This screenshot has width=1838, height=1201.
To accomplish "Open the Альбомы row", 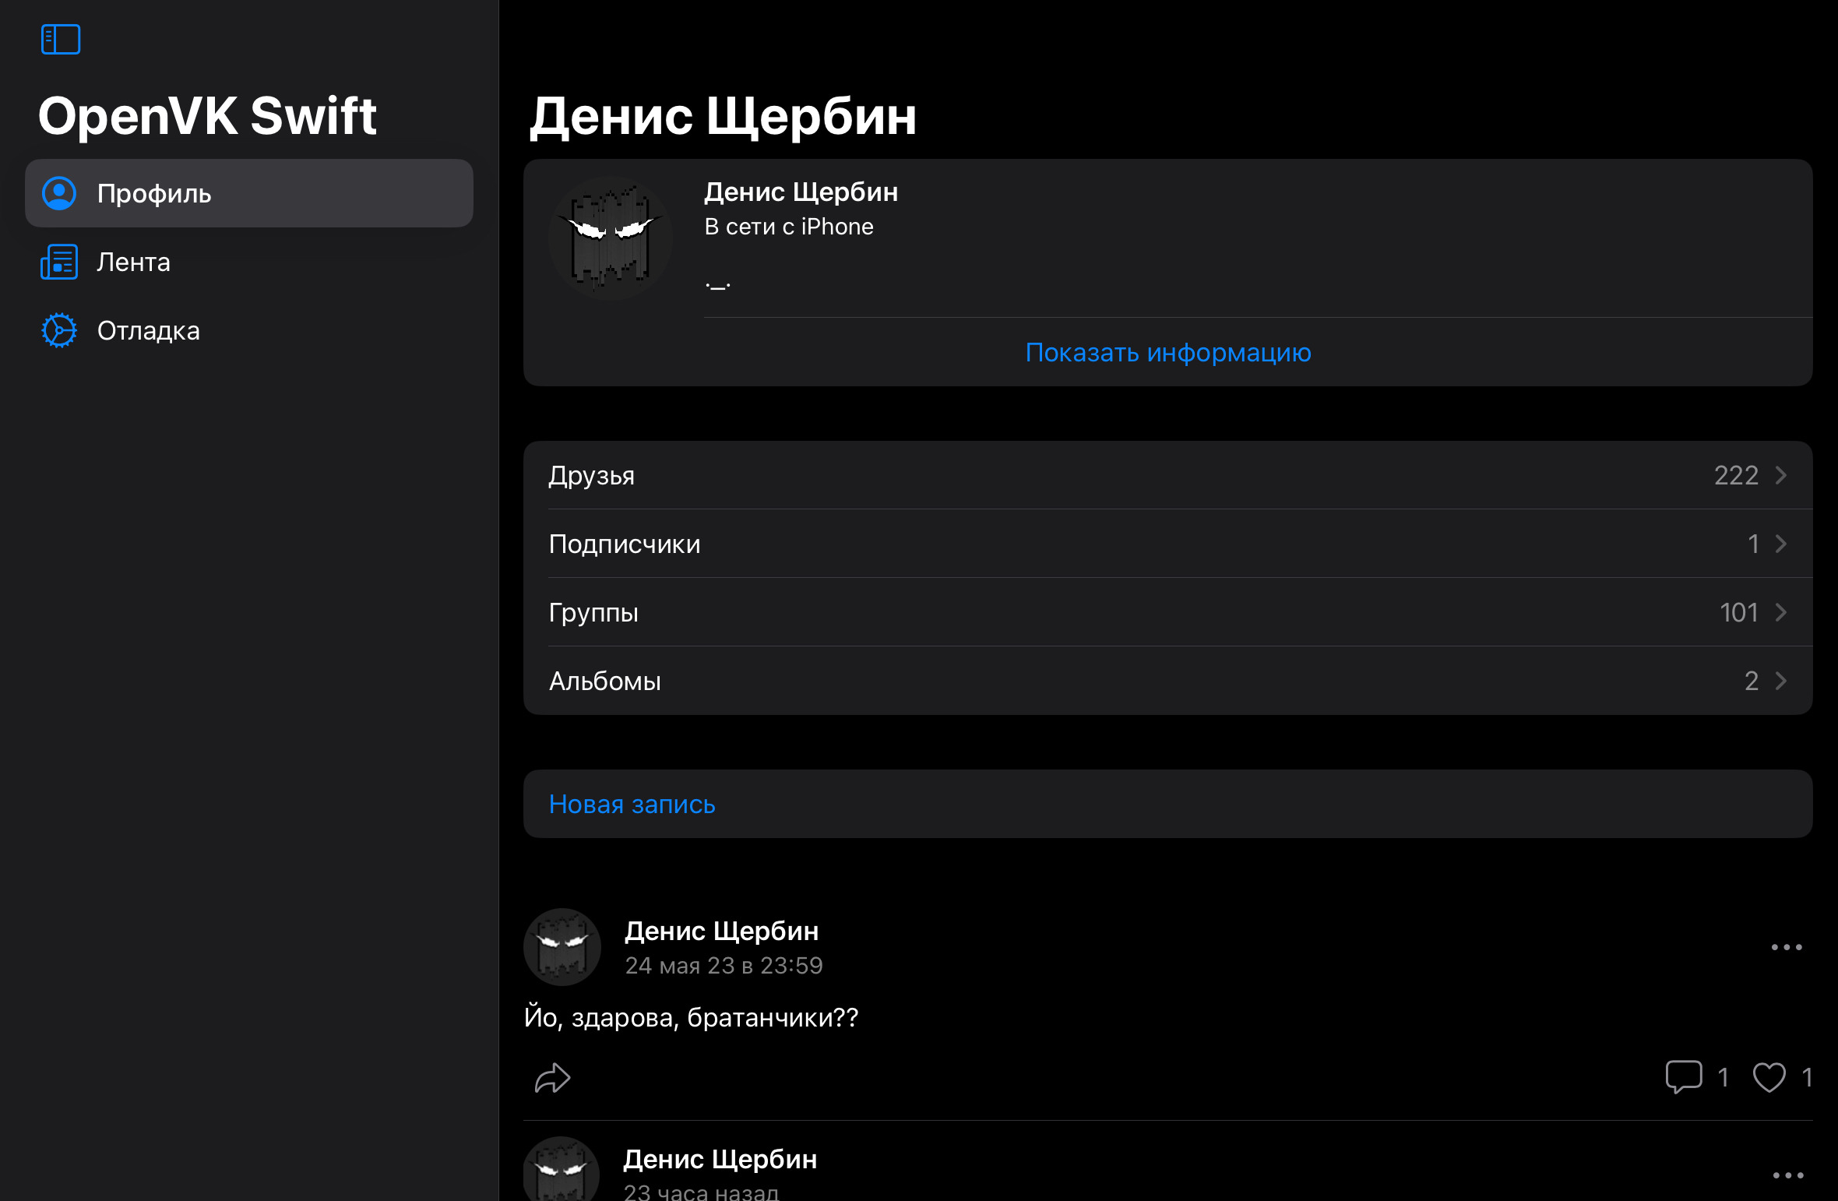I will coord(1168,681).
